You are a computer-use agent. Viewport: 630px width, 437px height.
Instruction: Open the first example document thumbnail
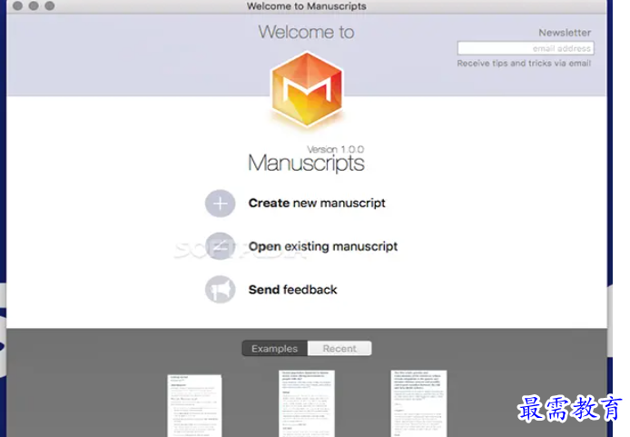(x=194, y=405)
